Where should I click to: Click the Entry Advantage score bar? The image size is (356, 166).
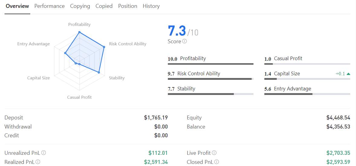(x=307, y=94)
